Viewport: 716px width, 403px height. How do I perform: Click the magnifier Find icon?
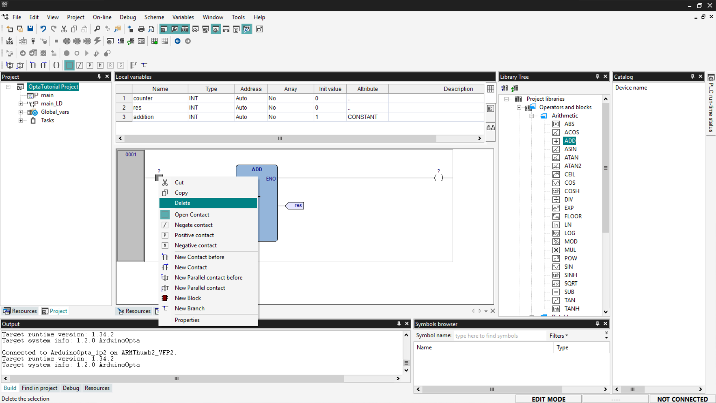[97, 29]
